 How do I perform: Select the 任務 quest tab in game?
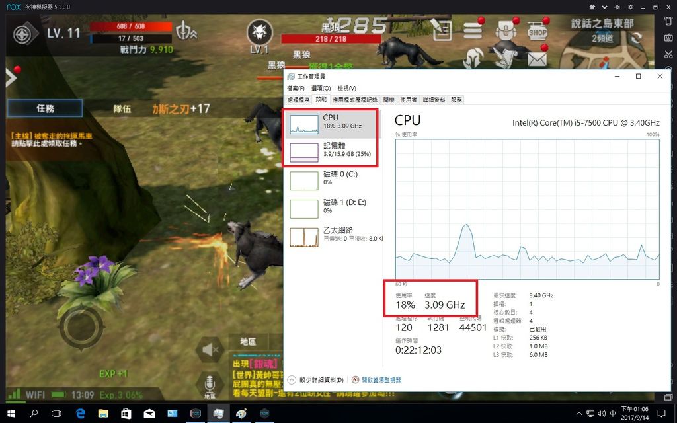45,108
